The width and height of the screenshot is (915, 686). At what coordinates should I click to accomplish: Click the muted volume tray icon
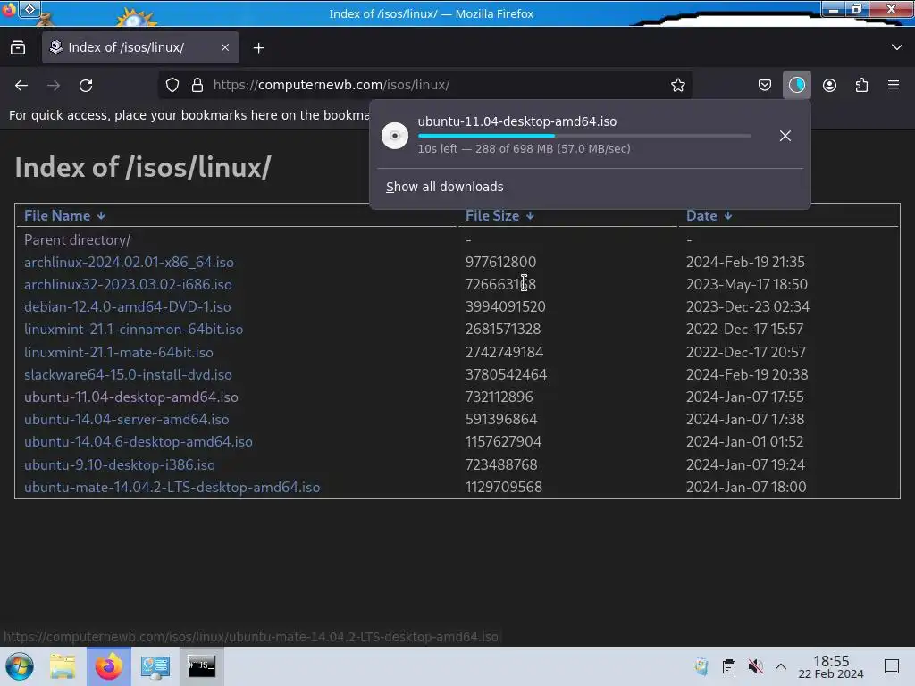[x=755, y=666]
